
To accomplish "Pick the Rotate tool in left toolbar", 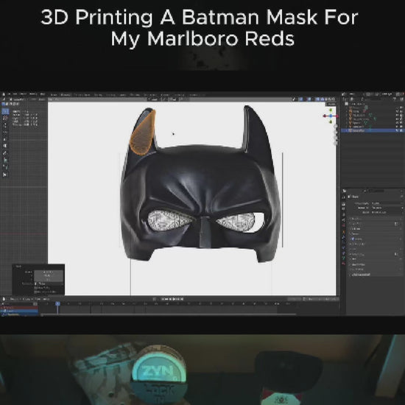I will tap(5, 133).
